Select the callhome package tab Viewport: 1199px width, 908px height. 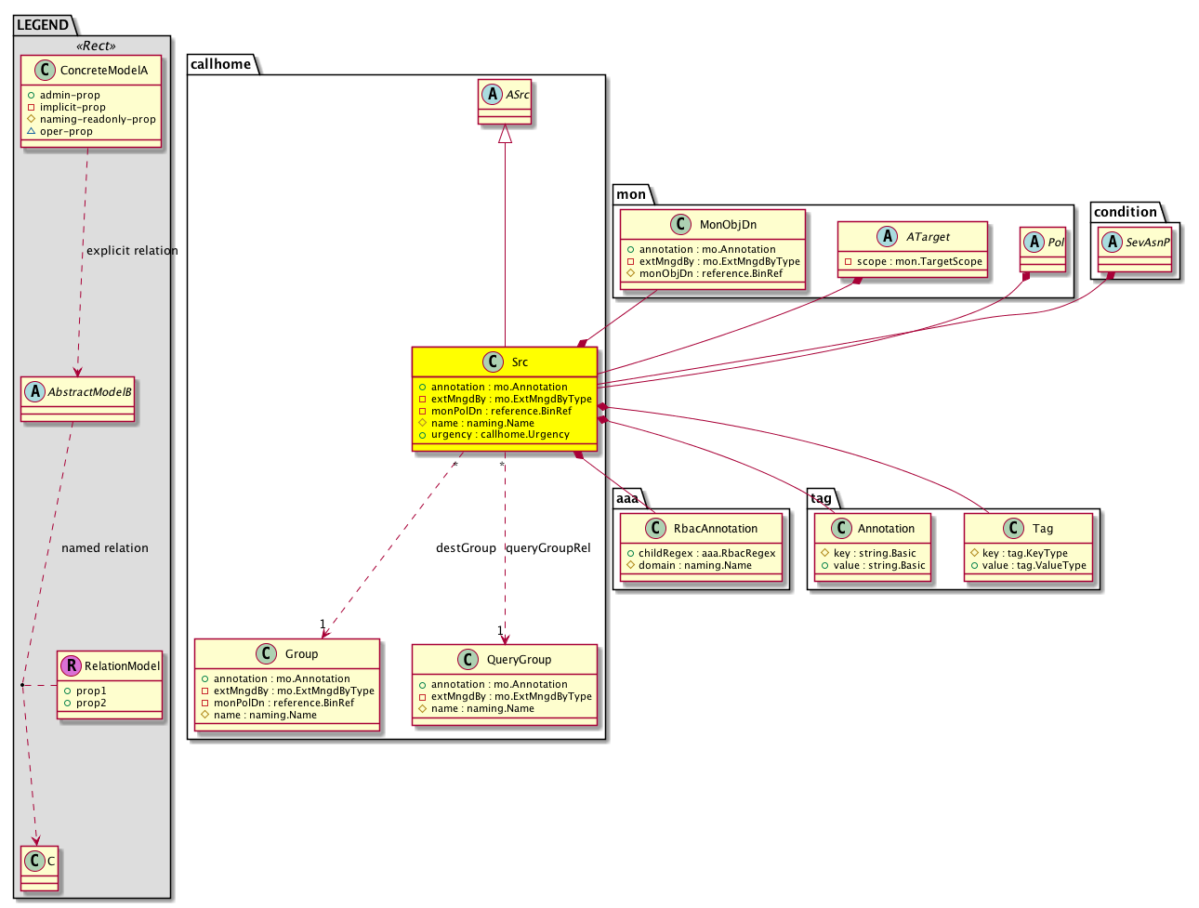(x=220, y=64)
